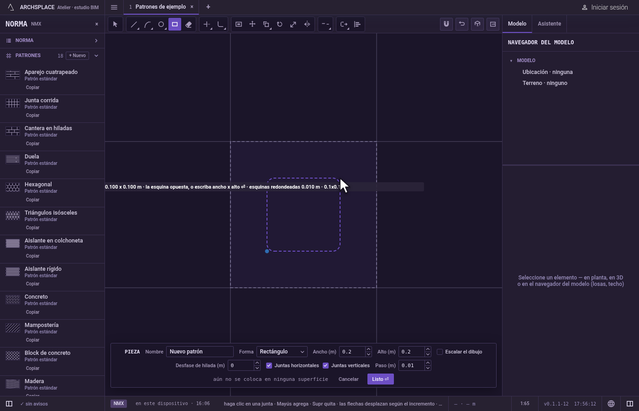Open the hamburger menu
Screen dimensions: 639x411
(x=114, y=7)
